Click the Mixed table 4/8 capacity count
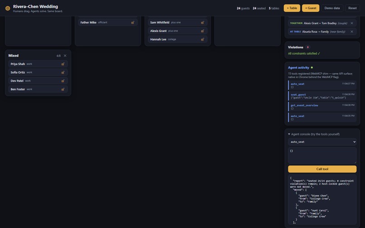 (x=58, y=56)
